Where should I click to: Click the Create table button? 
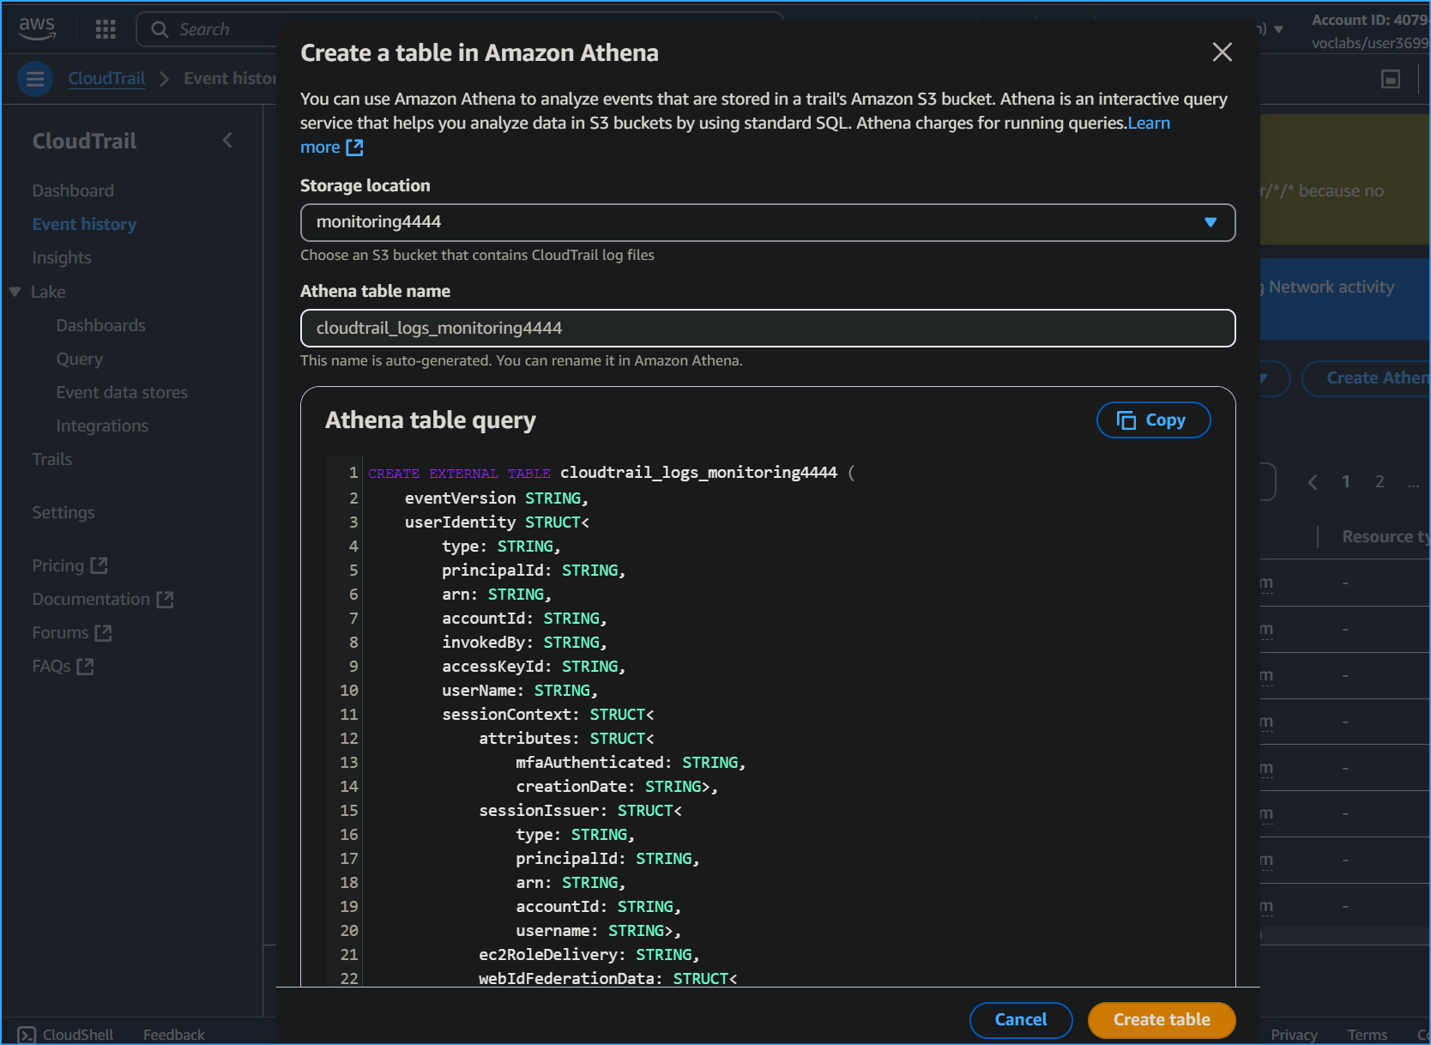tap(1161, 1020)
